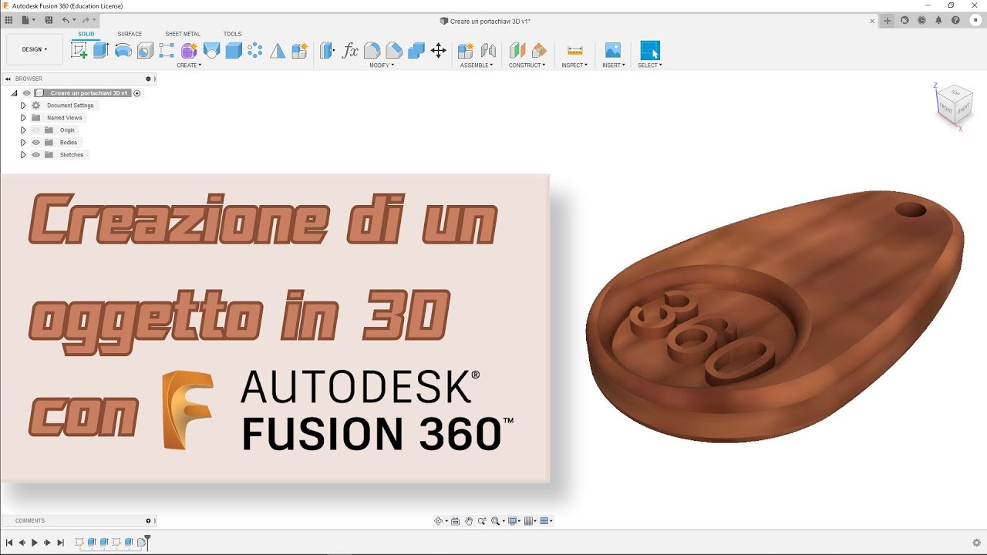Click the TOP face of ViewCube
The height and width of the screenshot is (555, 987).
[955, 92]
